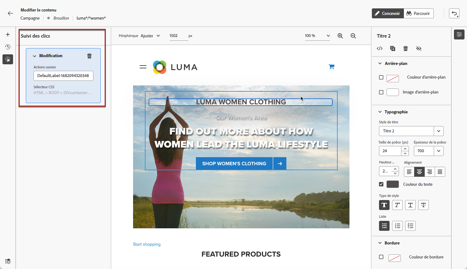
Task: Apply bulleted list format
Action: (384, 226)
